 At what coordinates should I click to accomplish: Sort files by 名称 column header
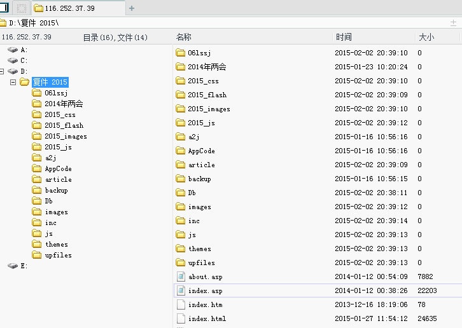coord(183,37)
